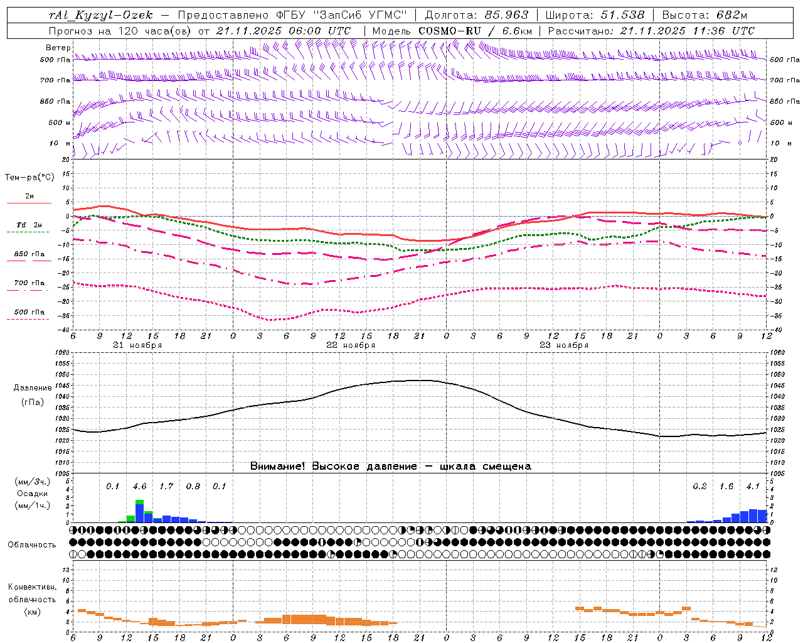The height and width of the screenshot is (643, 803).
Task: Click the 21 ноября date label
Action: click(x=137, y=345)
